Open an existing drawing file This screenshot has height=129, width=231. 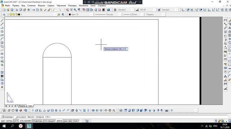8,10
